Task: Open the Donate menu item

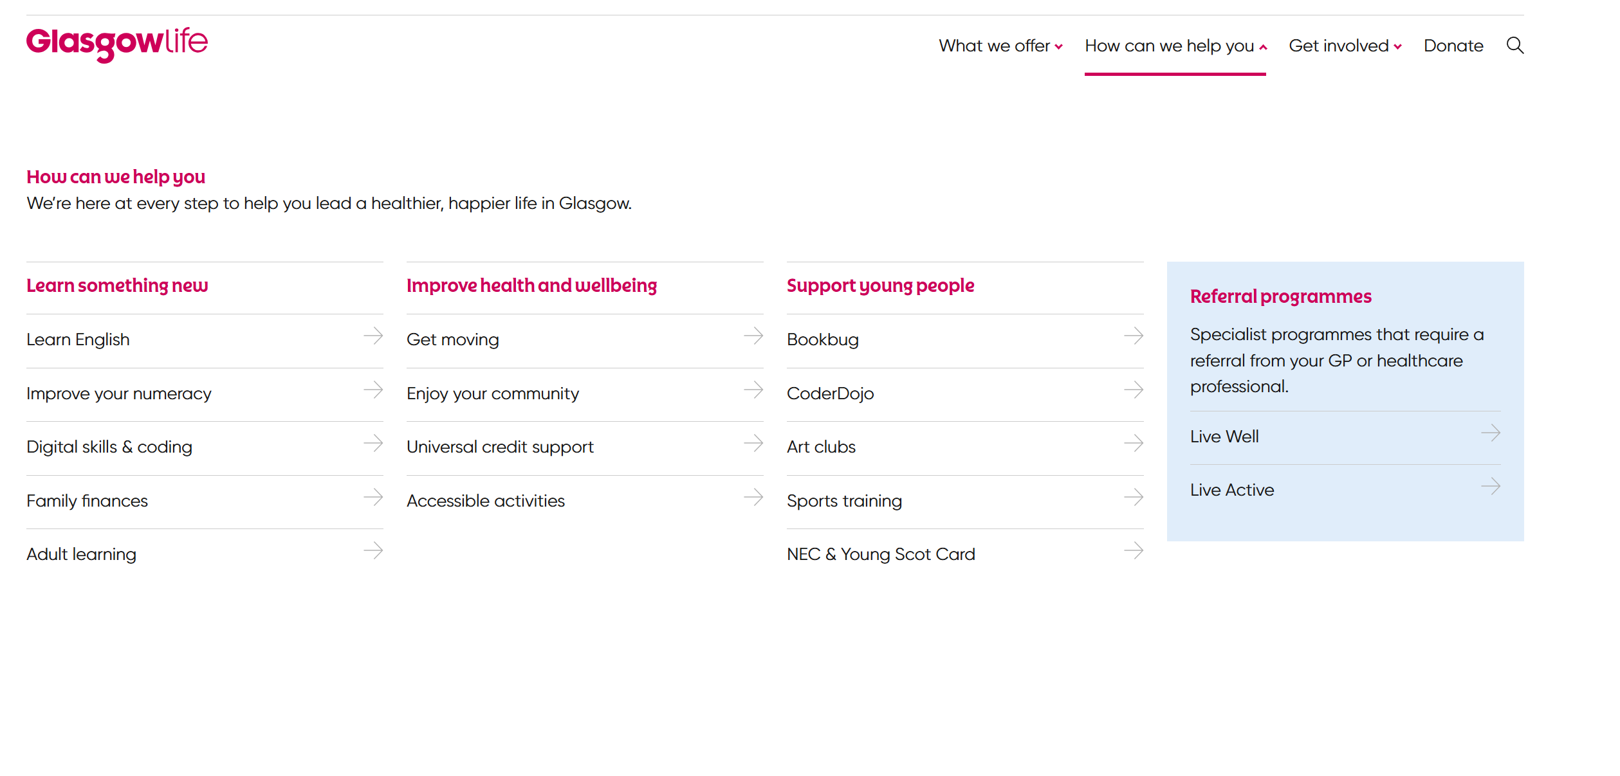Action: click(1453, 46)
